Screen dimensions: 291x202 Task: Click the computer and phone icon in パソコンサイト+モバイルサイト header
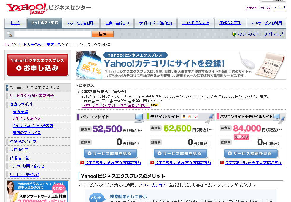click(x=279, y=118)
